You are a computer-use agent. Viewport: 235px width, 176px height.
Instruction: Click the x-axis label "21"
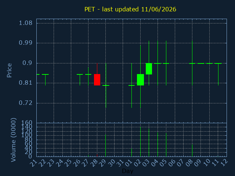click(33, 163)
